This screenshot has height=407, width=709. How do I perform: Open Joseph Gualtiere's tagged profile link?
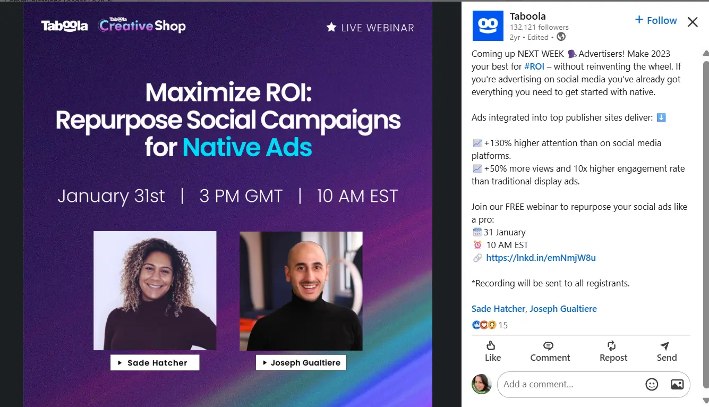click(x=563, y=309)
